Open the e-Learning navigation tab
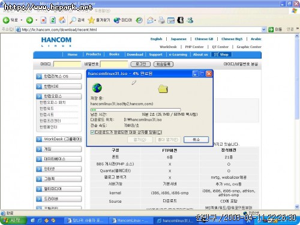The height and width of the screenshot is (225, 300). [178, 55]
